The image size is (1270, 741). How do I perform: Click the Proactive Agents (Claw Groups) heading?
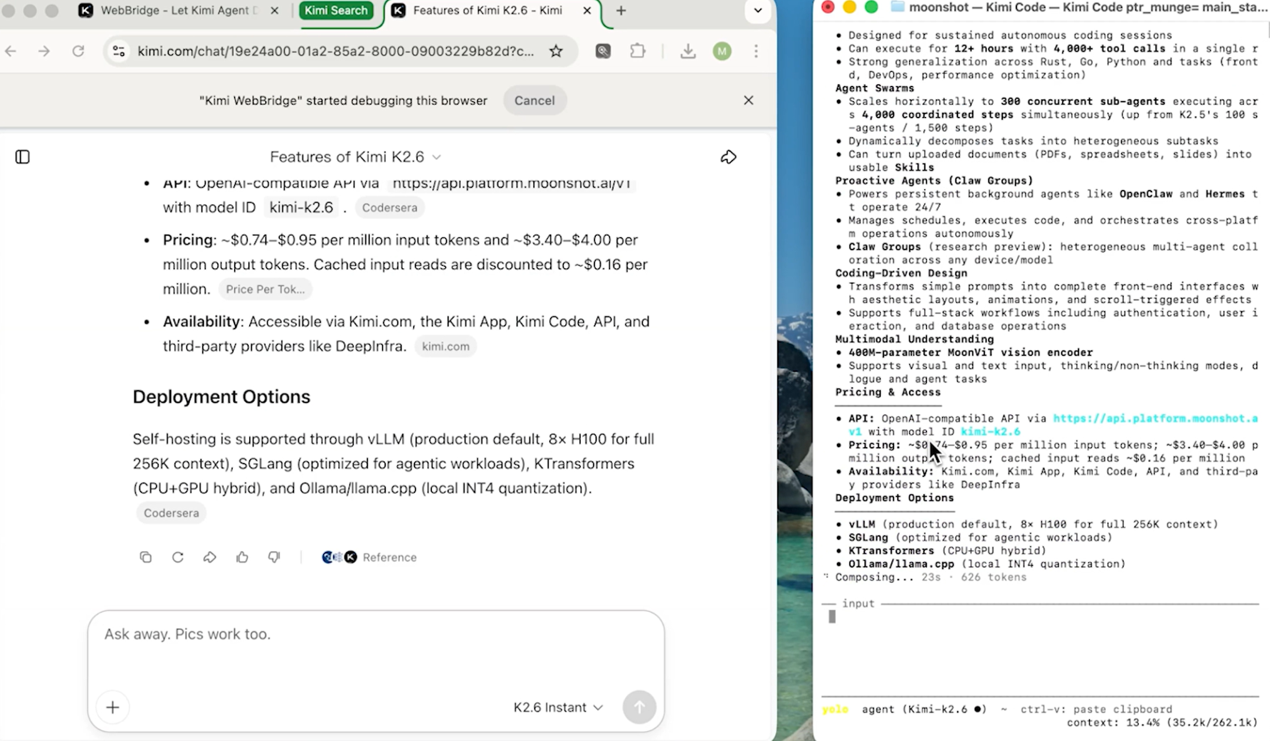pos(934,181)
